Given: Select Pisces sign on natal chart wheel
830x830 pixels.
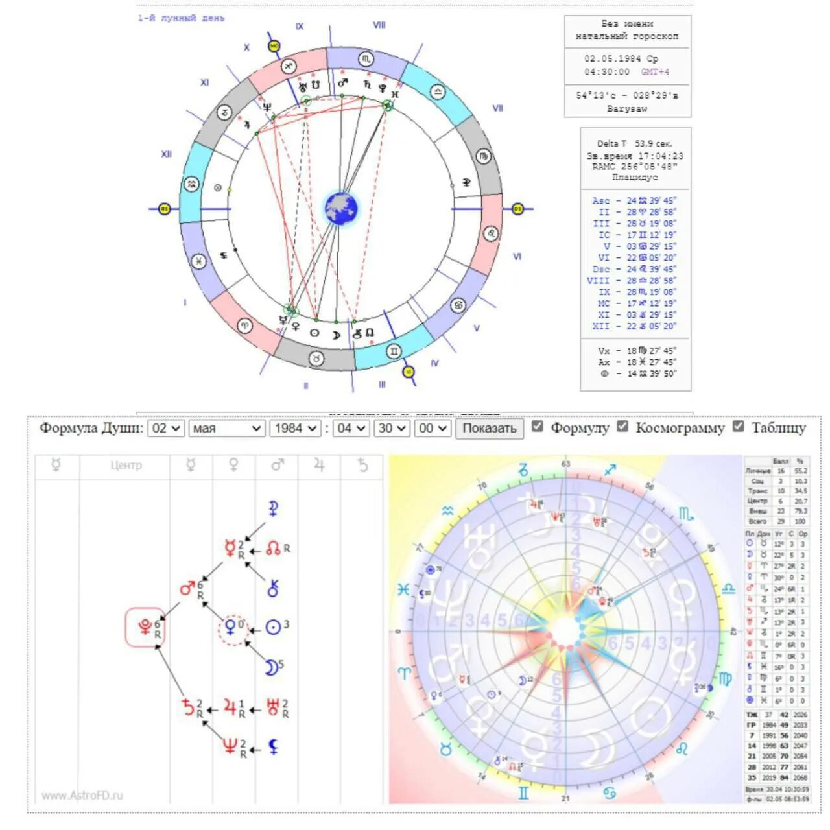Looking at the screenshot, I should coord(198,261).
